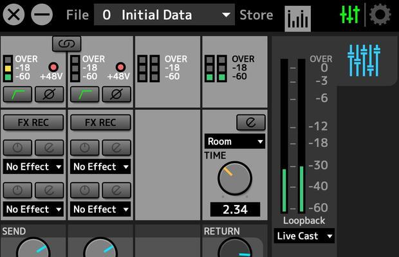Click the RETURN level knob
Viewport: 399px width, 257px height.
point(235,247)
